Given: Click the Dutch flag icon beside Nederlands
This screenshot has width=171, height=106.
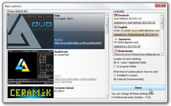Looking at the screenshot, I should coord(116,51).
